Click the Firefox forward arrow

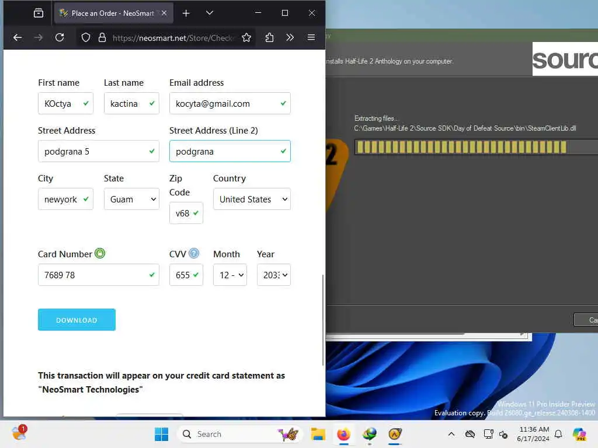[39, 37]
